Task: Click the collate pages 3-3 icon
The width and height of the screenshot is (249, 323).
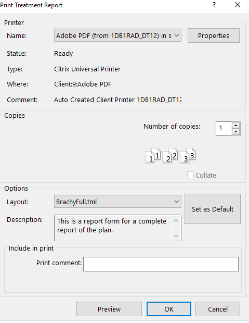Action: click(188, 156)
